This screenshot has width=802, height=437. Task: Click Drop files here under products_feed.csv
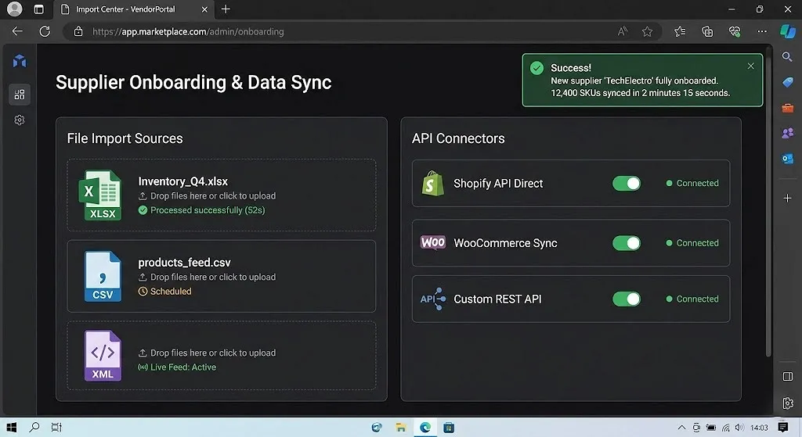212,277
